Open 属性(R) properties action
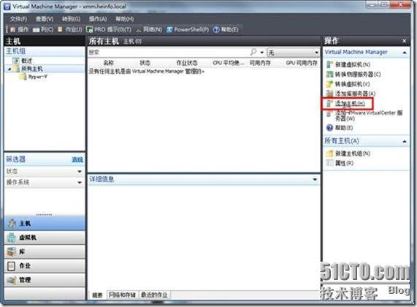The height and width of the screenshot is (307, 417). (x=340, y=163)
